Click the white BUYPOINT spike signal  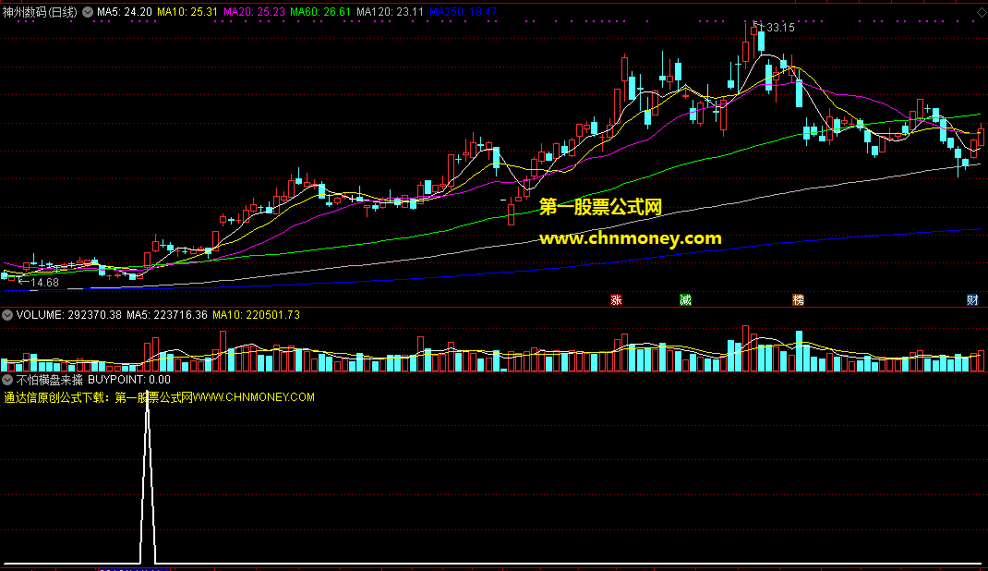point(148,477)
